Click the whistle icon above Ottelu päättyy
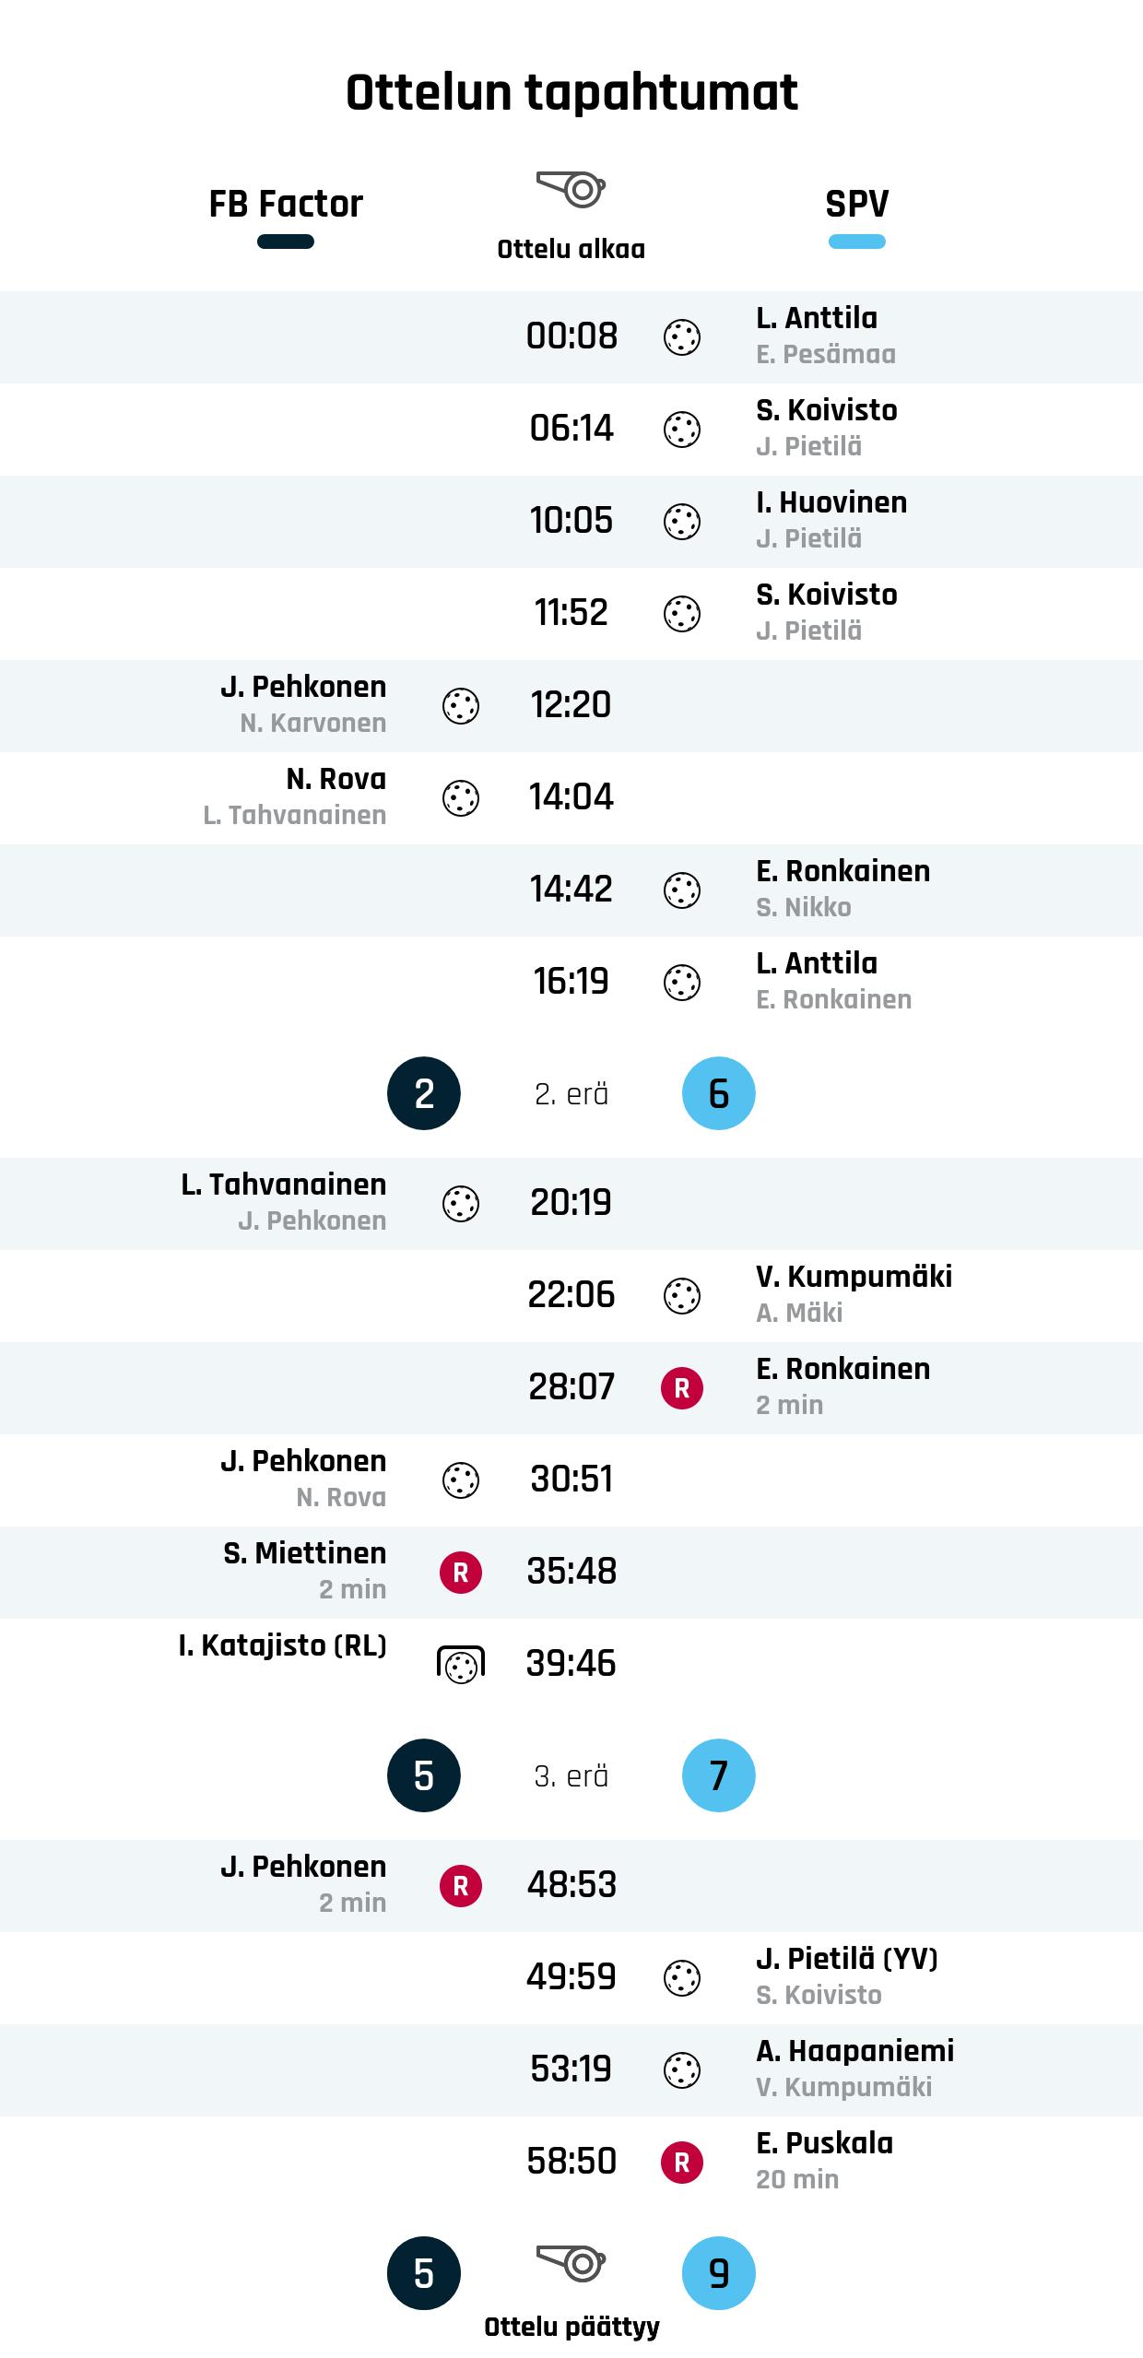The width and height of the screenshot is (1143, 2358). [x=571, y=2263]
